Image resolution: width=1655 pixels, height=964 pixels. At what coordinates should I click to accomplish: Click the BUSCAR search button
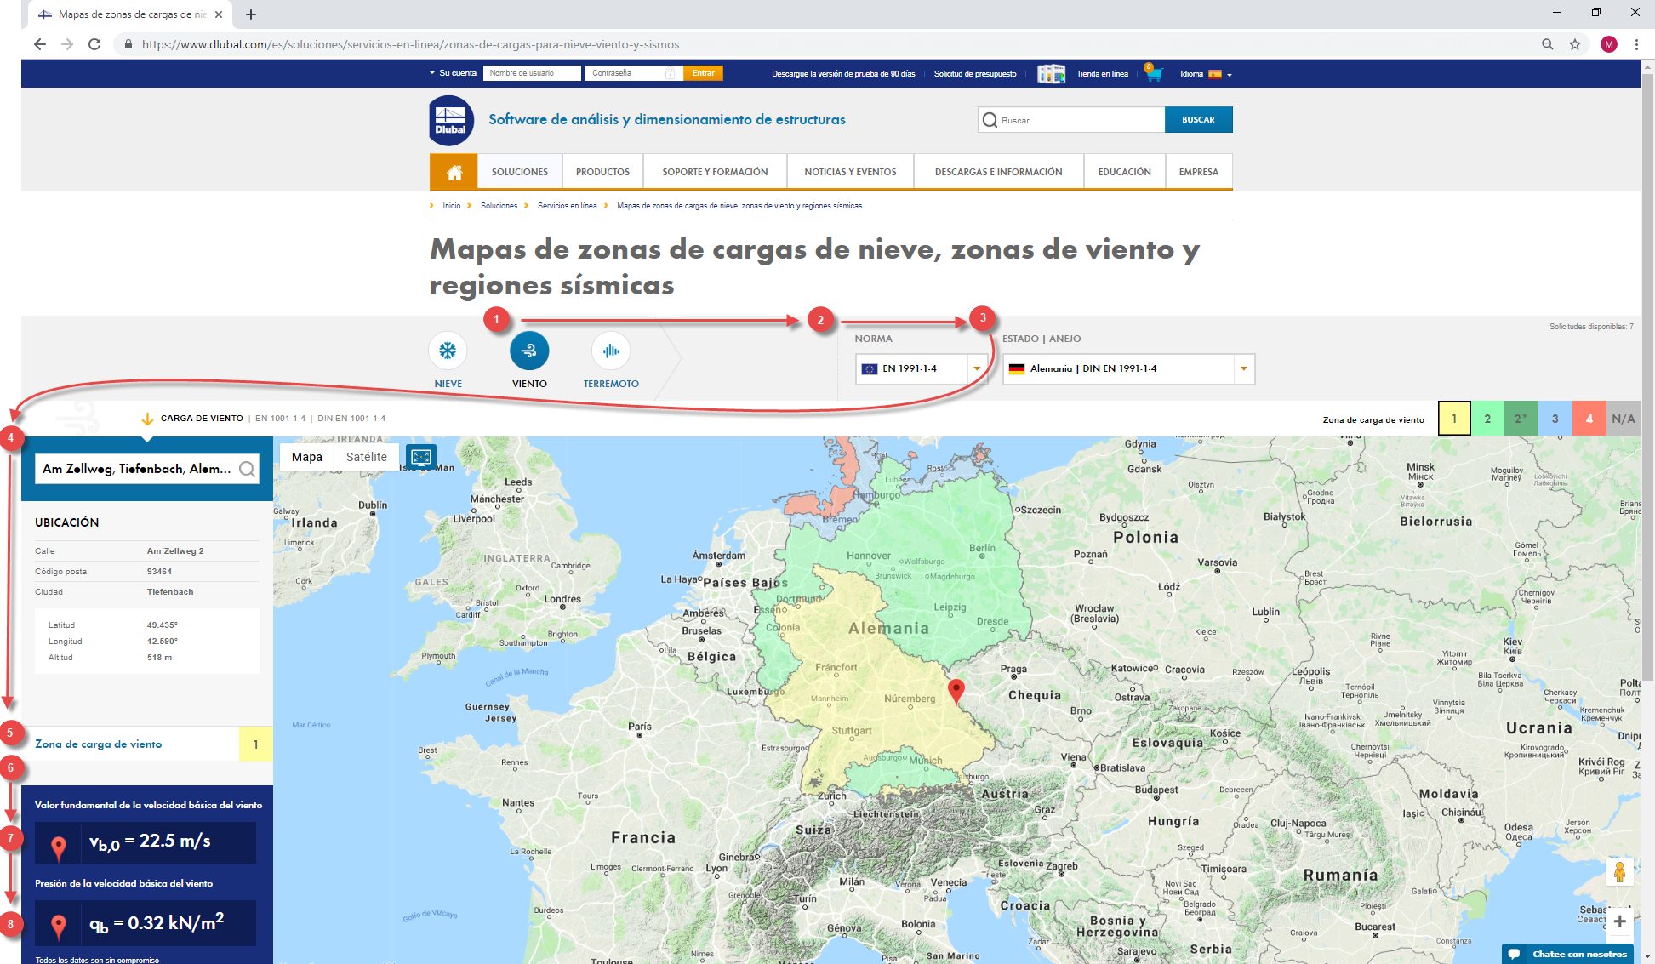(1198, 119)
